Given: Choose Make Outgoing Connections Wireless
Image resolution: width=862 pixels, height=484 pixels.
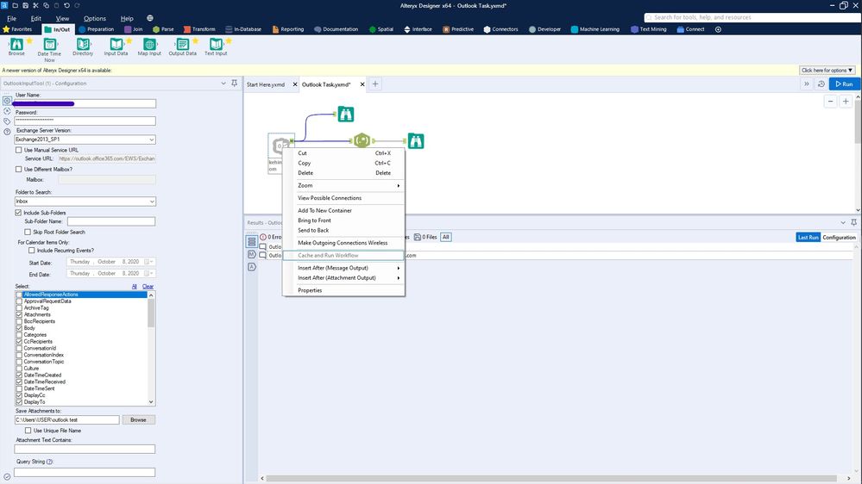Looking at the screenshot, I should click(344, 243).
